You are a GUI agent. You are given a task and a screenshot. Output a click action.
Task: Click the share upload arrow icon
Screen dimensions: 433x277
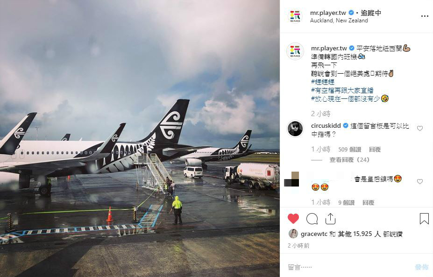[330, 219]
